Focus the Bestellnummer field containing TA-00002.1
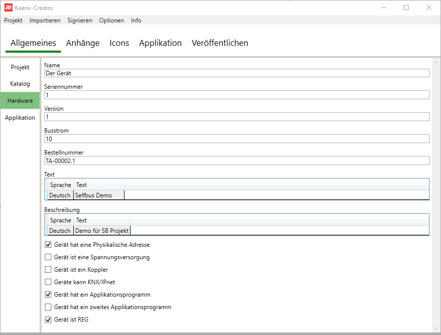 click(x=236, y=161)
